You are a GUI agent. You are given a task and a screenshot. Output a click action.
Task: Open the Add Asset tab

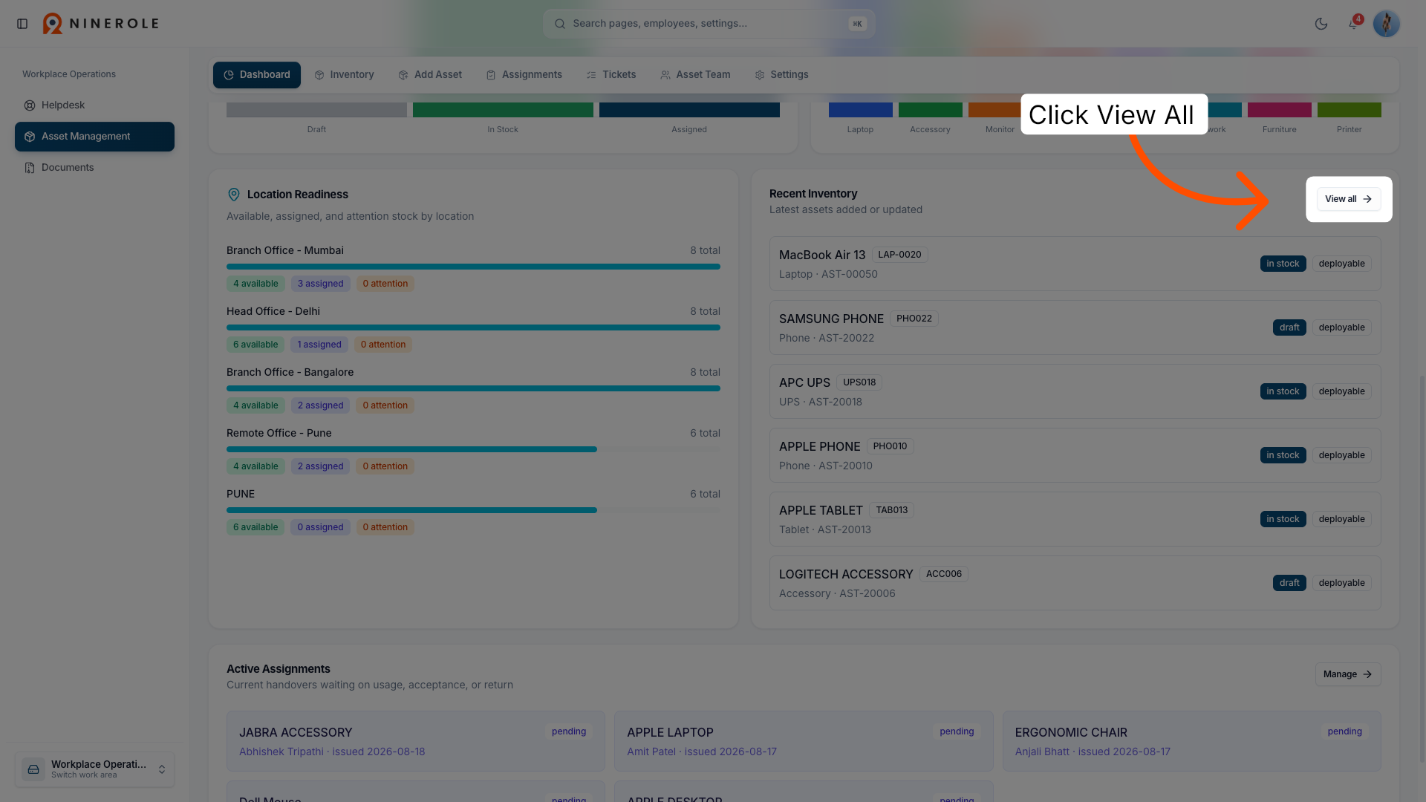(x=430, y=75)
